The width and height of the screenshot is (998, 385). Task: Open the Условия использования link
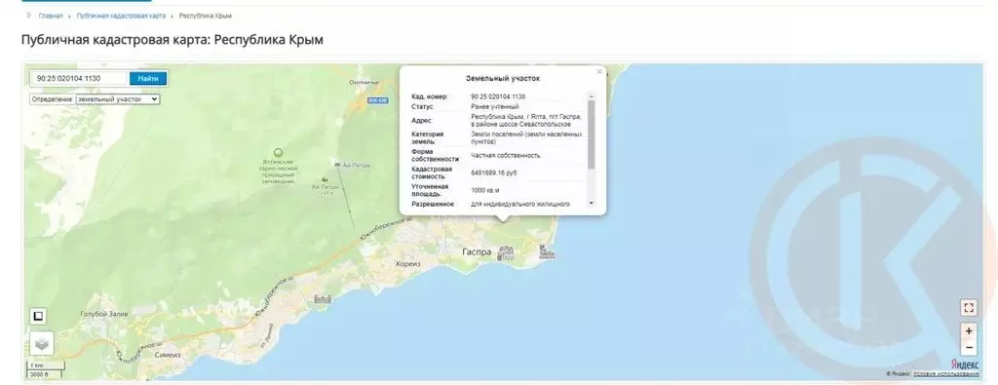(946, 374)
